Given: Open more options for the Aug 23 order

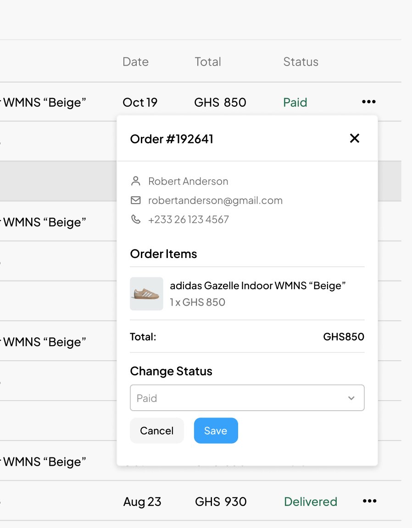Looking at the screenshot, I should pyautogui.click(x=369, y=501).
